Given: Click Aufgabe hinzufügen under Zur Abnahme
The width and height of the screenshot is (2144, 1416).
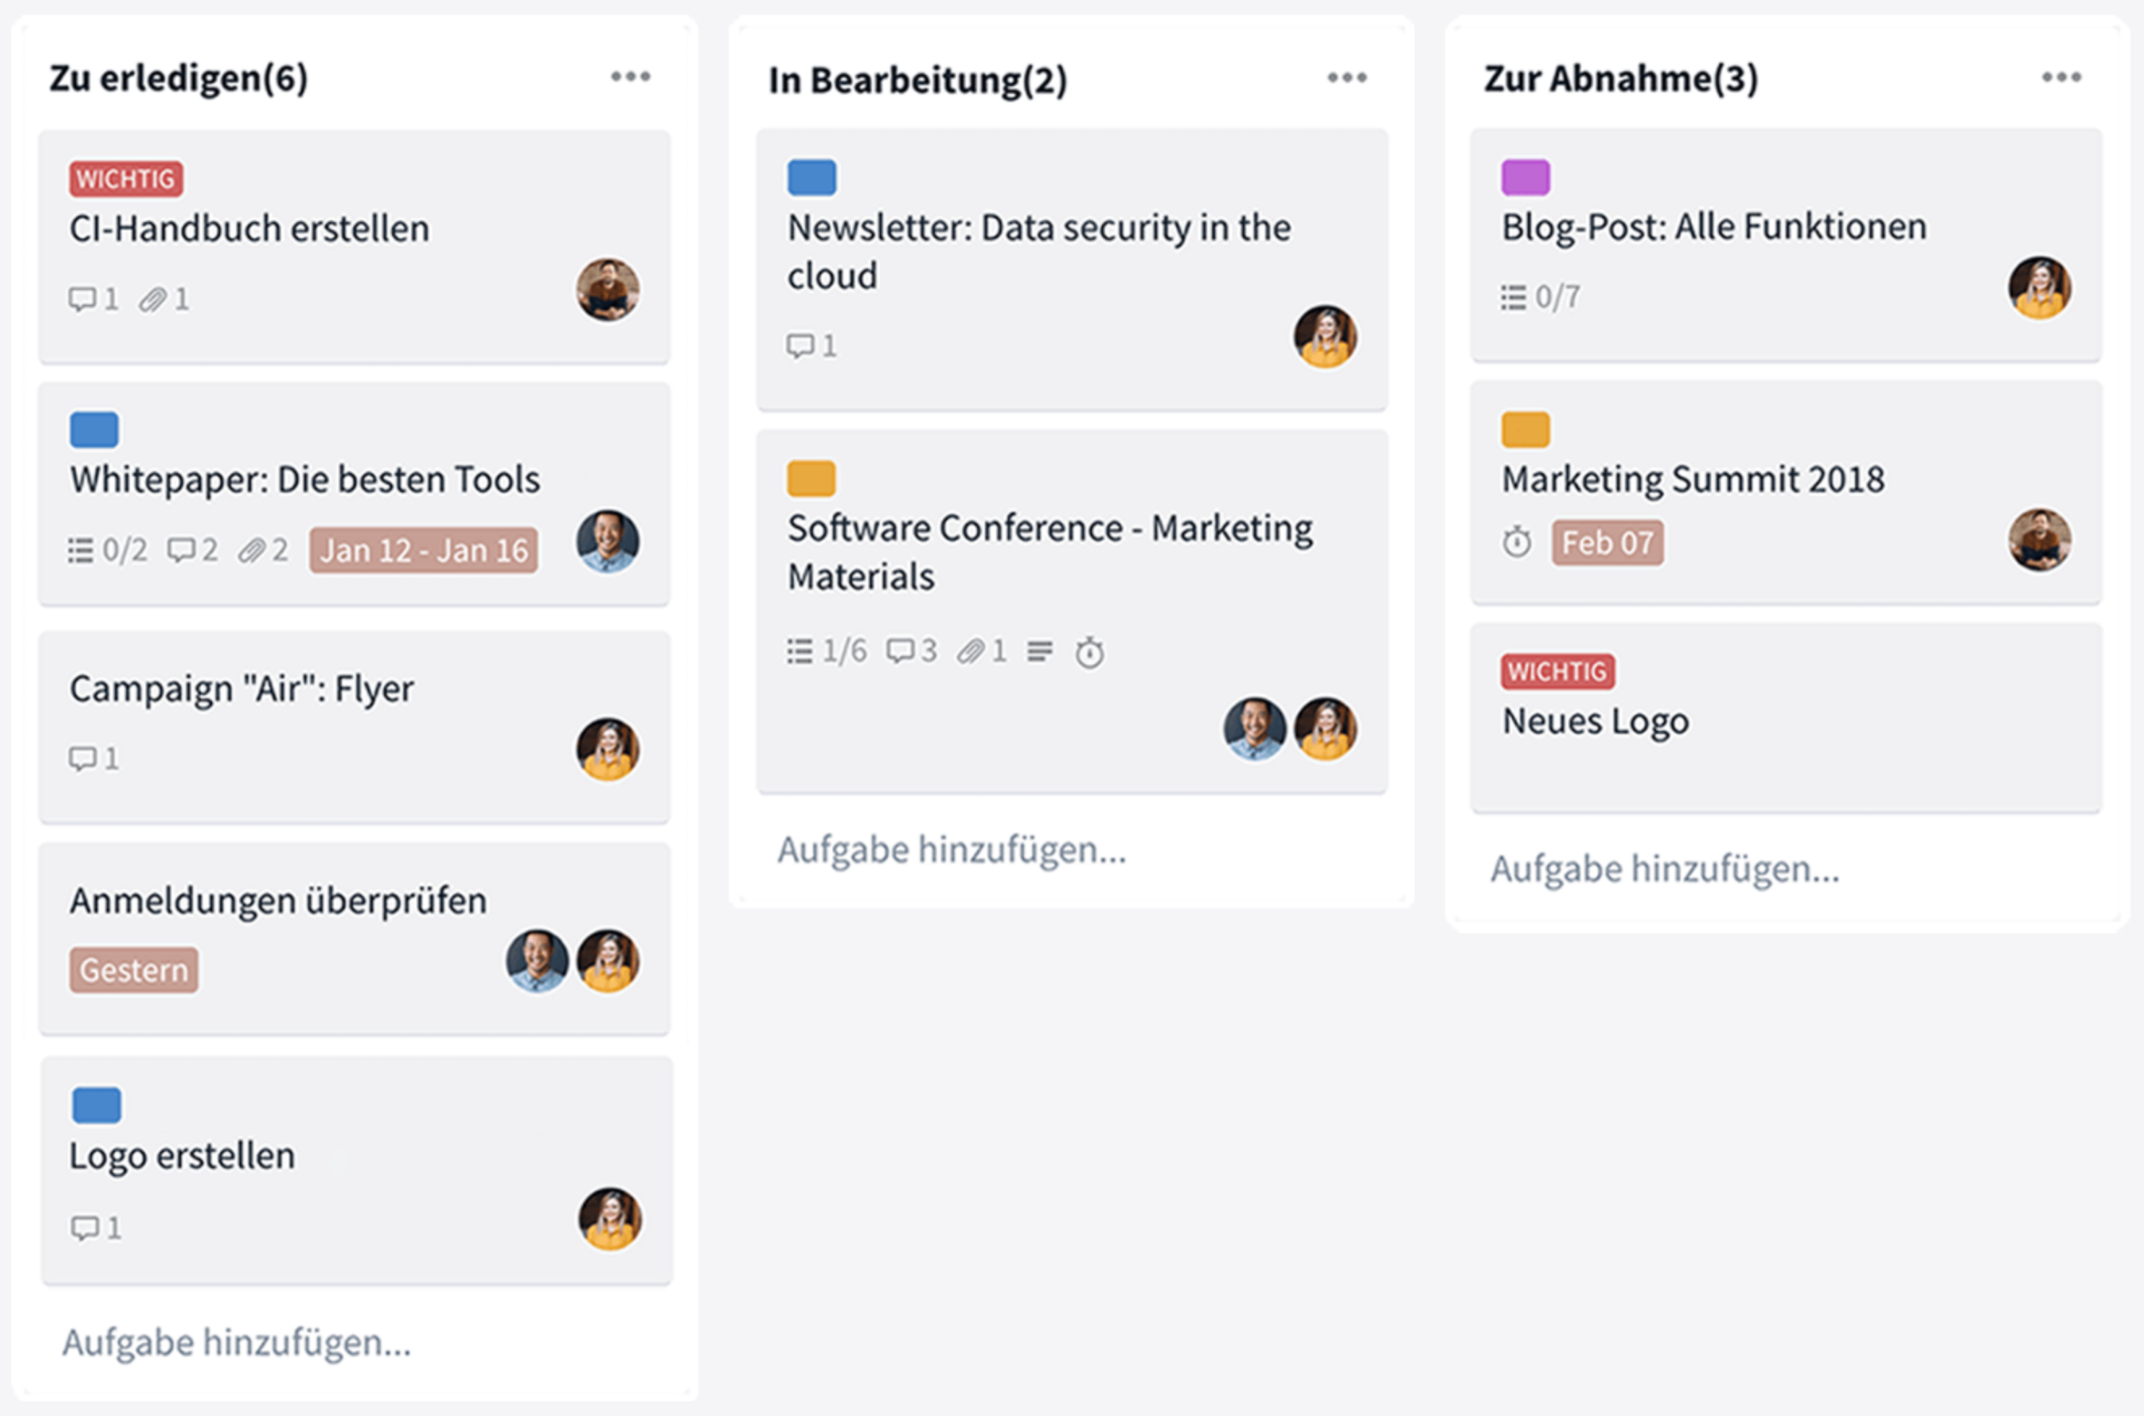Looking at the screenshot, I should (x=1664, y=868).
